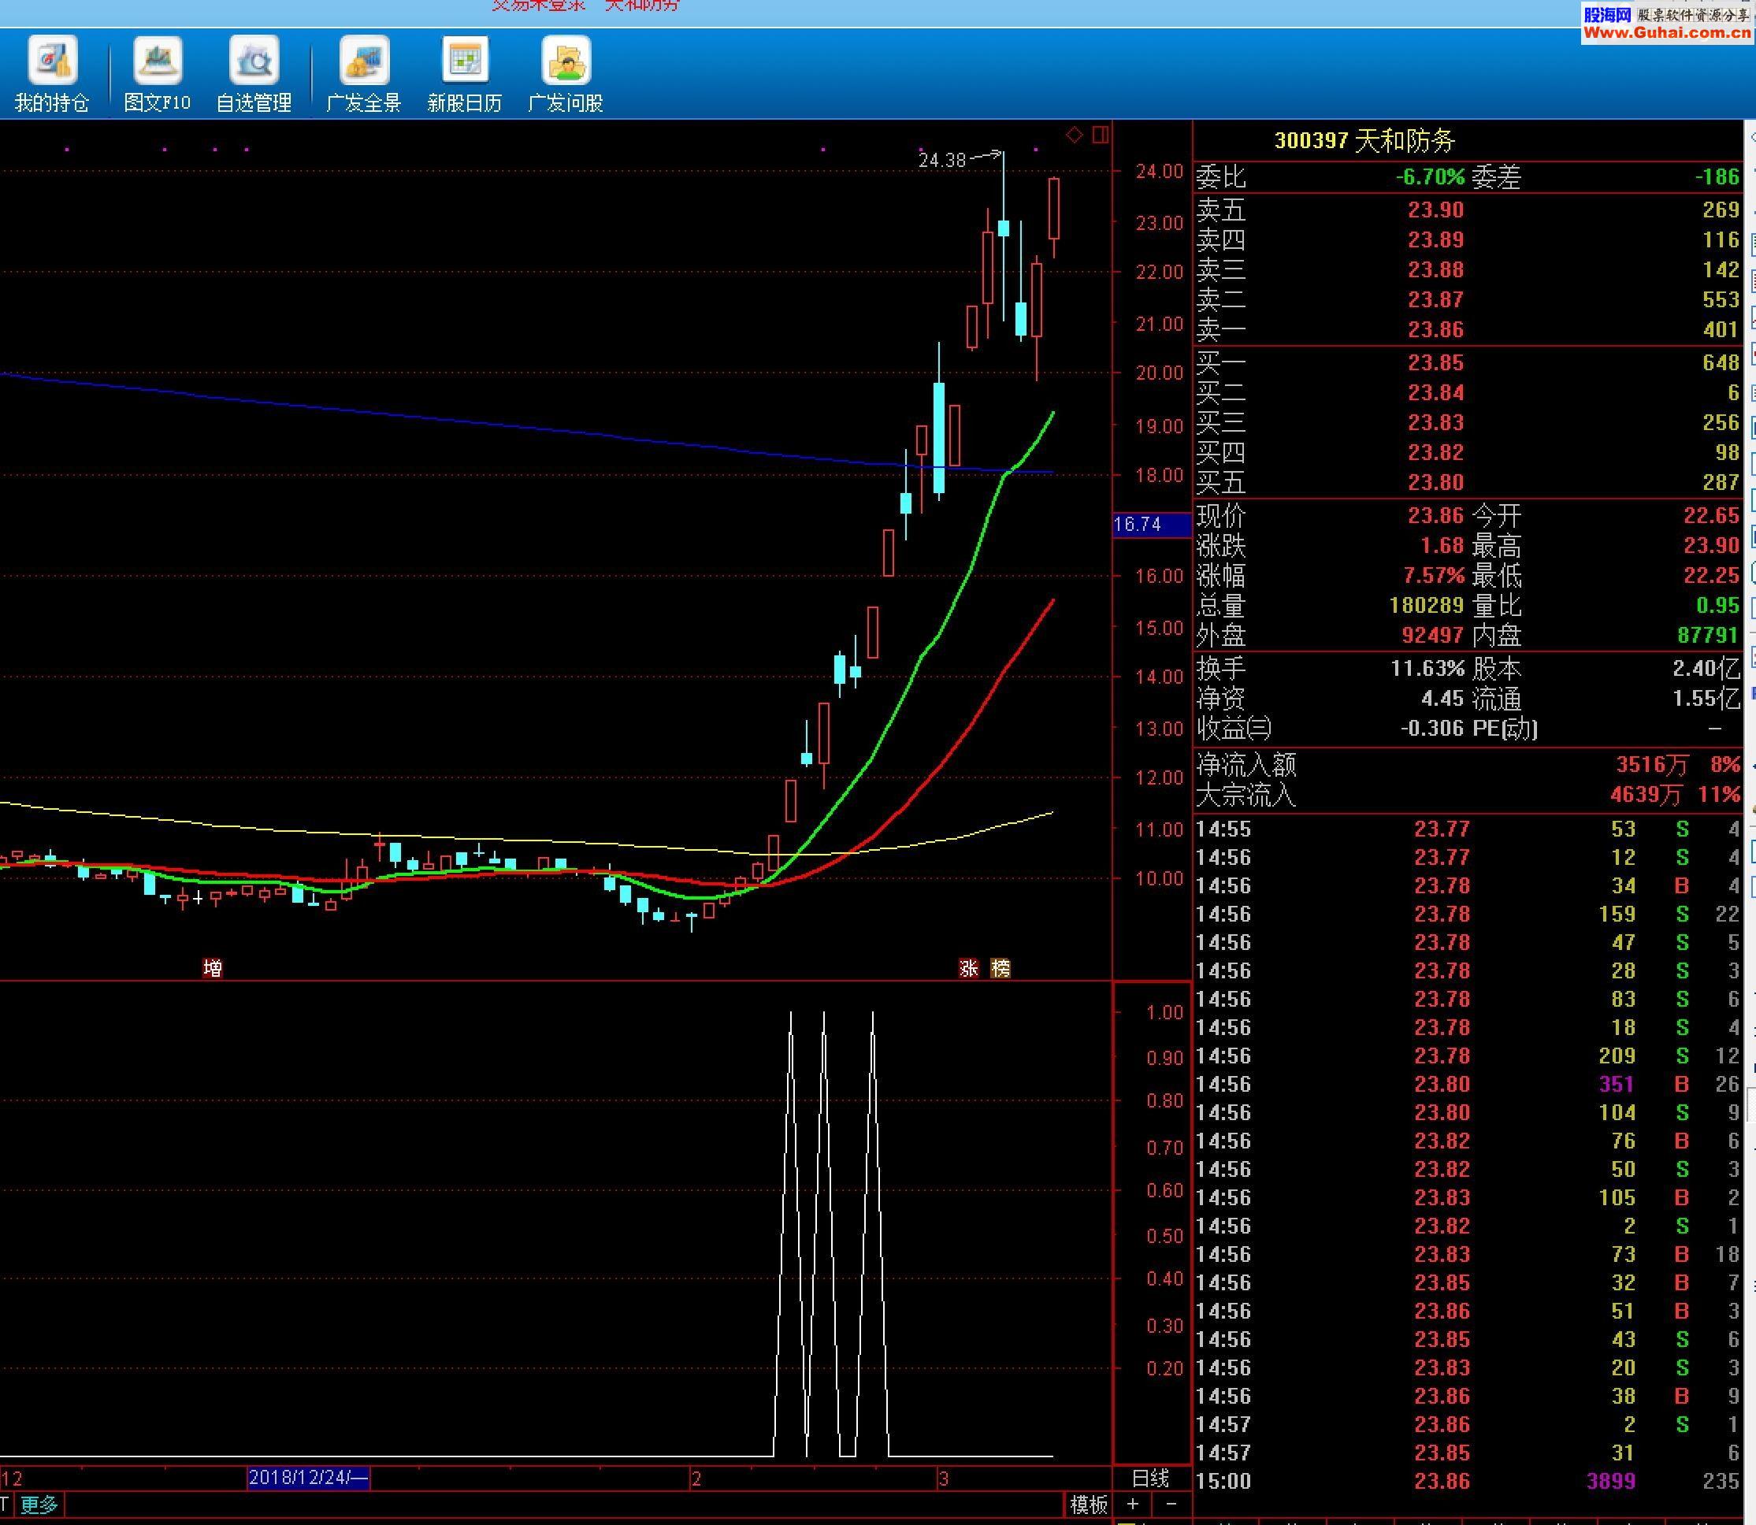
Task: Click 总量 value 180289
Action: (x=1427, y=605)
